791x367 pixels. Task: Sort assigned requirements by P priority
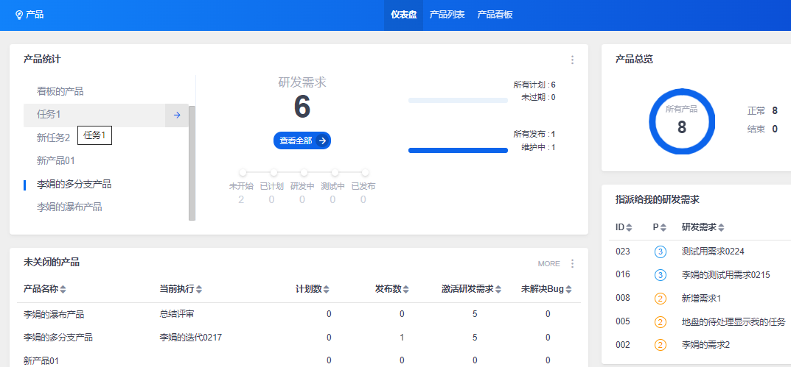coord(663,227)
